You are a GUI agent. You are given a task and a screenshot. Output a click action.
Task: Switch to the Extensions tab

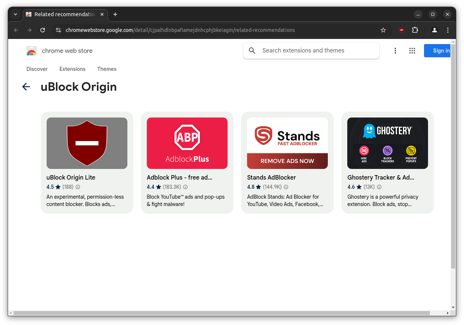click(72, 69)
